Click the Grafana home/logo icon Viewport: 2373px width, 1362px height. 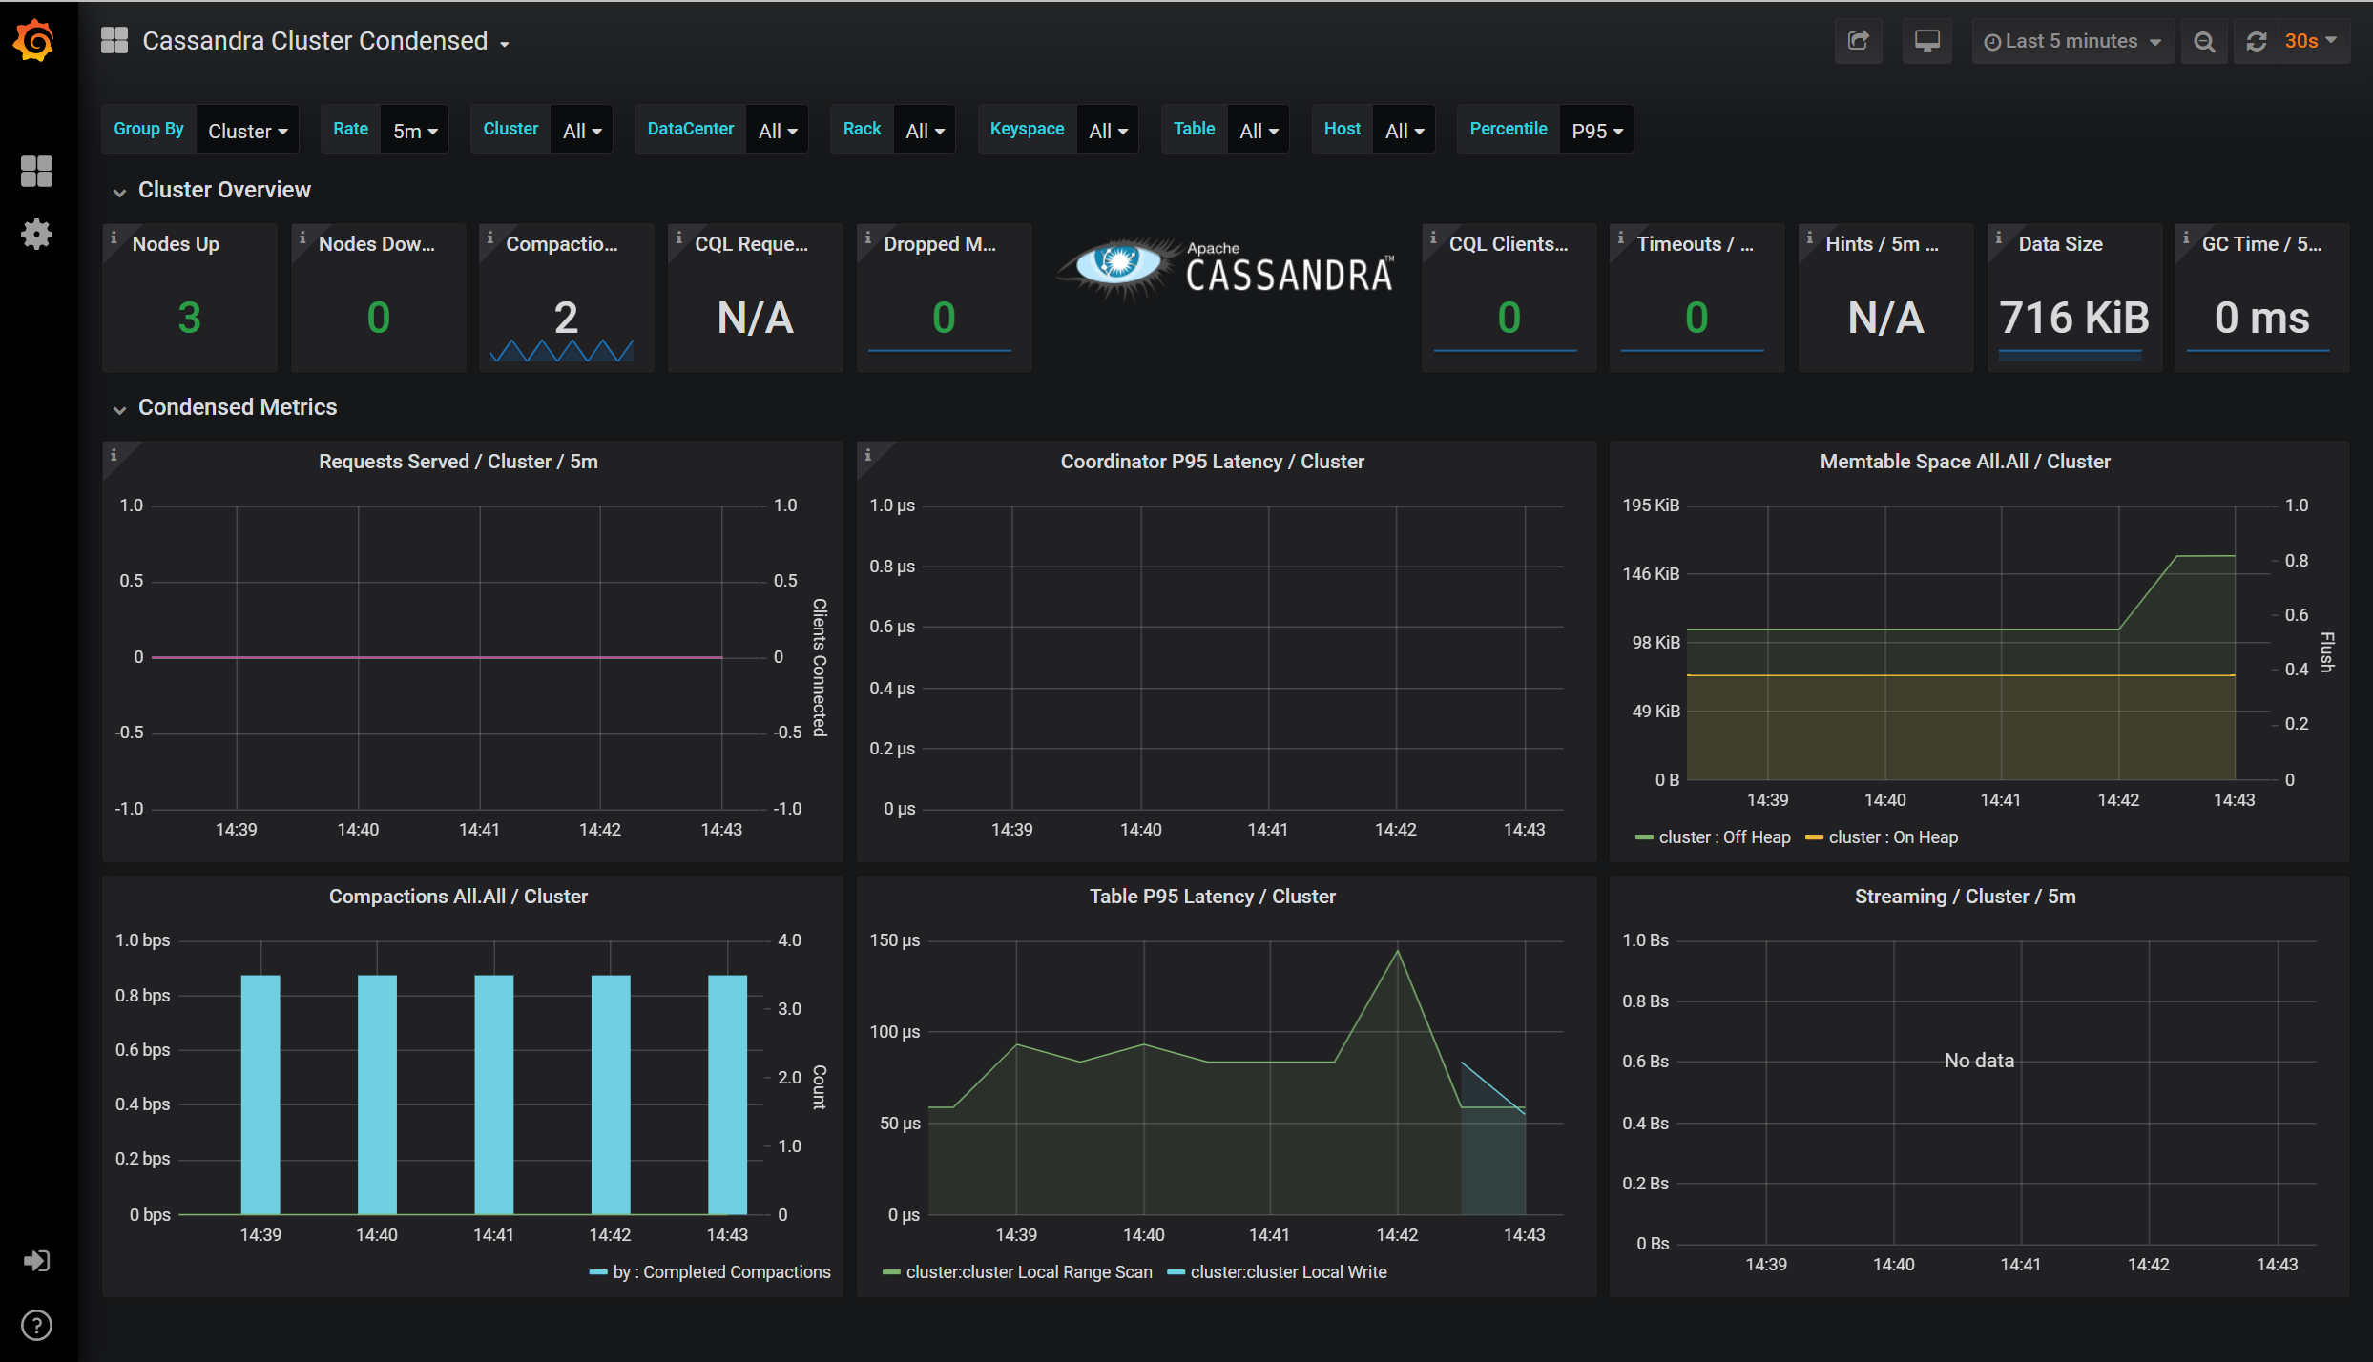point(34,41)
